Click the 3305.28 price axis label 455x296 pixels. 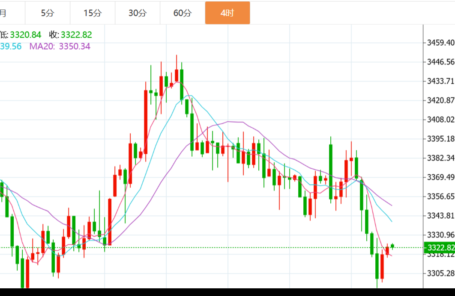[441, 273]
